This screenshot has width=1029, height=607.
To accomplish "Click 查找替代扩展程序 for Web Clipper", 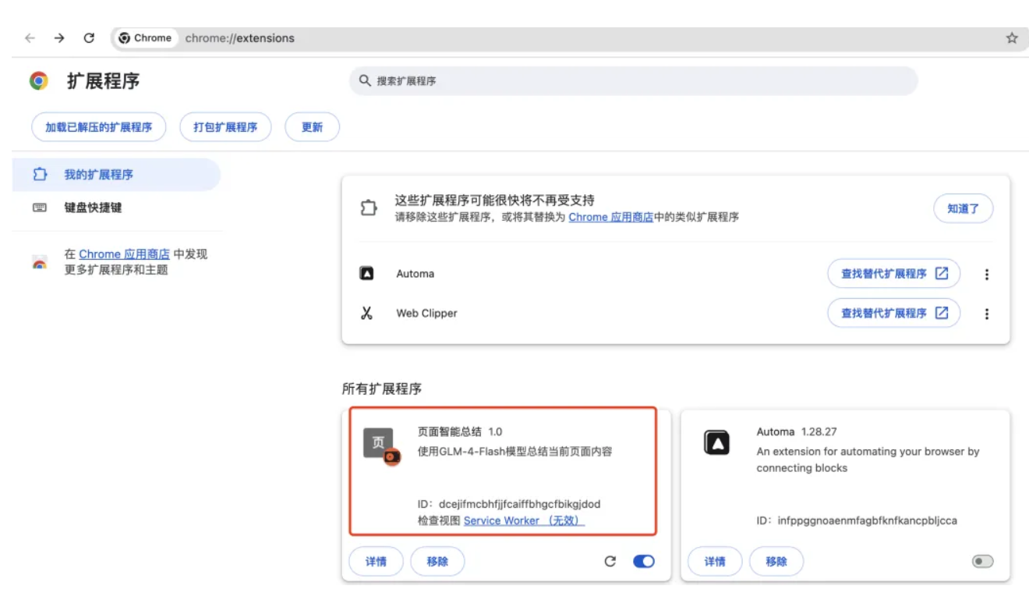I will 894,313.
